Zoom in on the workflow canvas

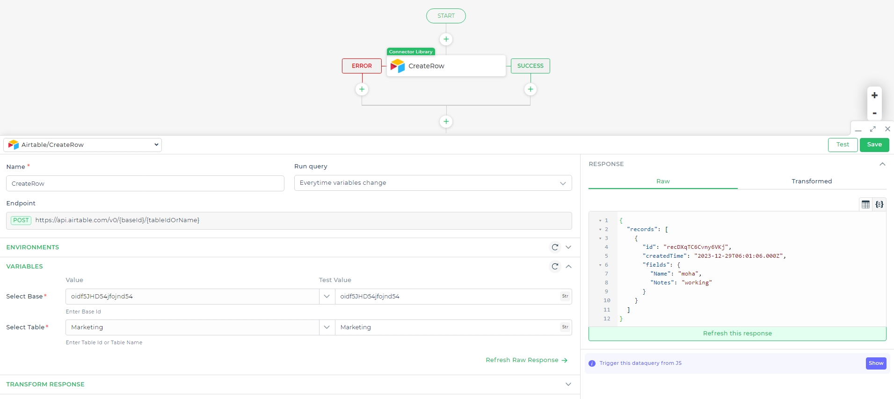click(874, 95)
